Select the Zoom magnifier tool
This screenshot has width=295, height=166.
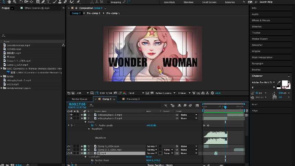[14, 2]
